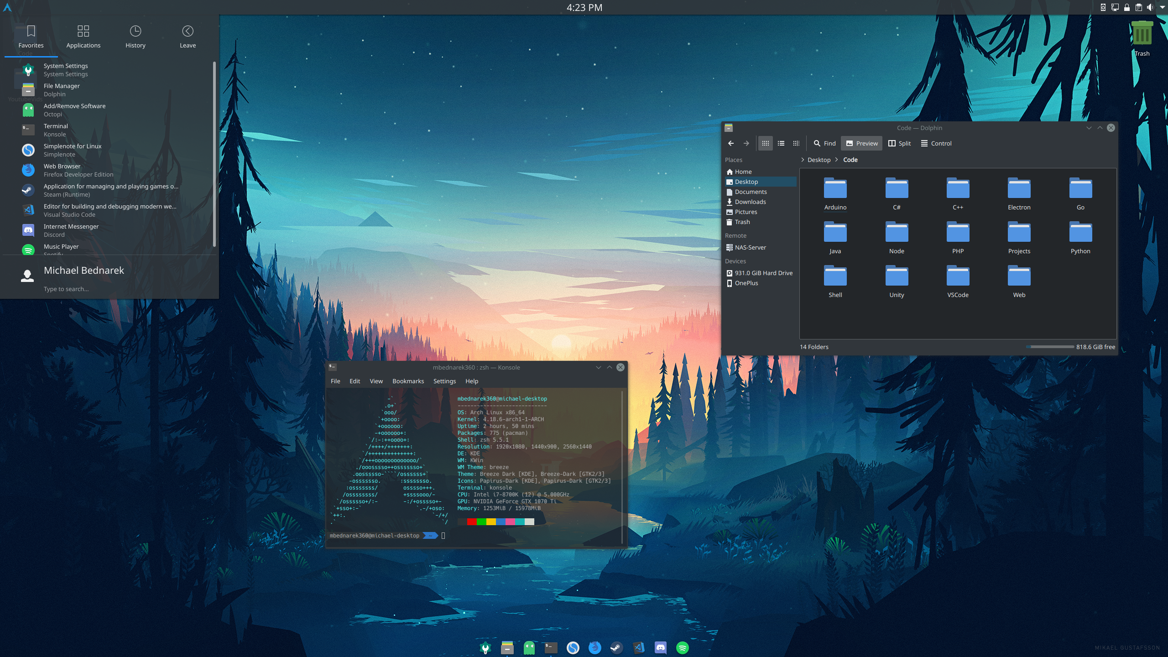The image size is (1168, 657).
Task: Expand chevron between Desktop and Code breadcrumb
Action: pyautogui.click(x=837, y=160)
